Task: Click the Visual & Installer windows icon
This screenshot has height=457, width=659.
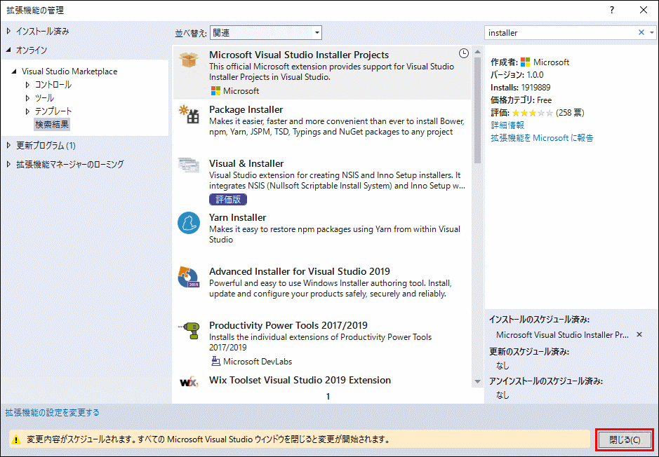Action: (189, 165)
